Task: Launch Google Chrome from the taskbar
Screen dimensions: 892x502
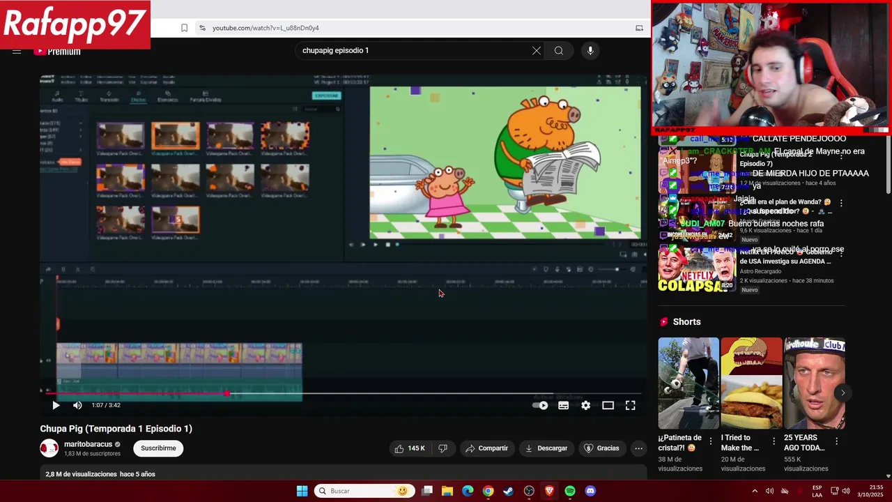Action: click(488, 491)
